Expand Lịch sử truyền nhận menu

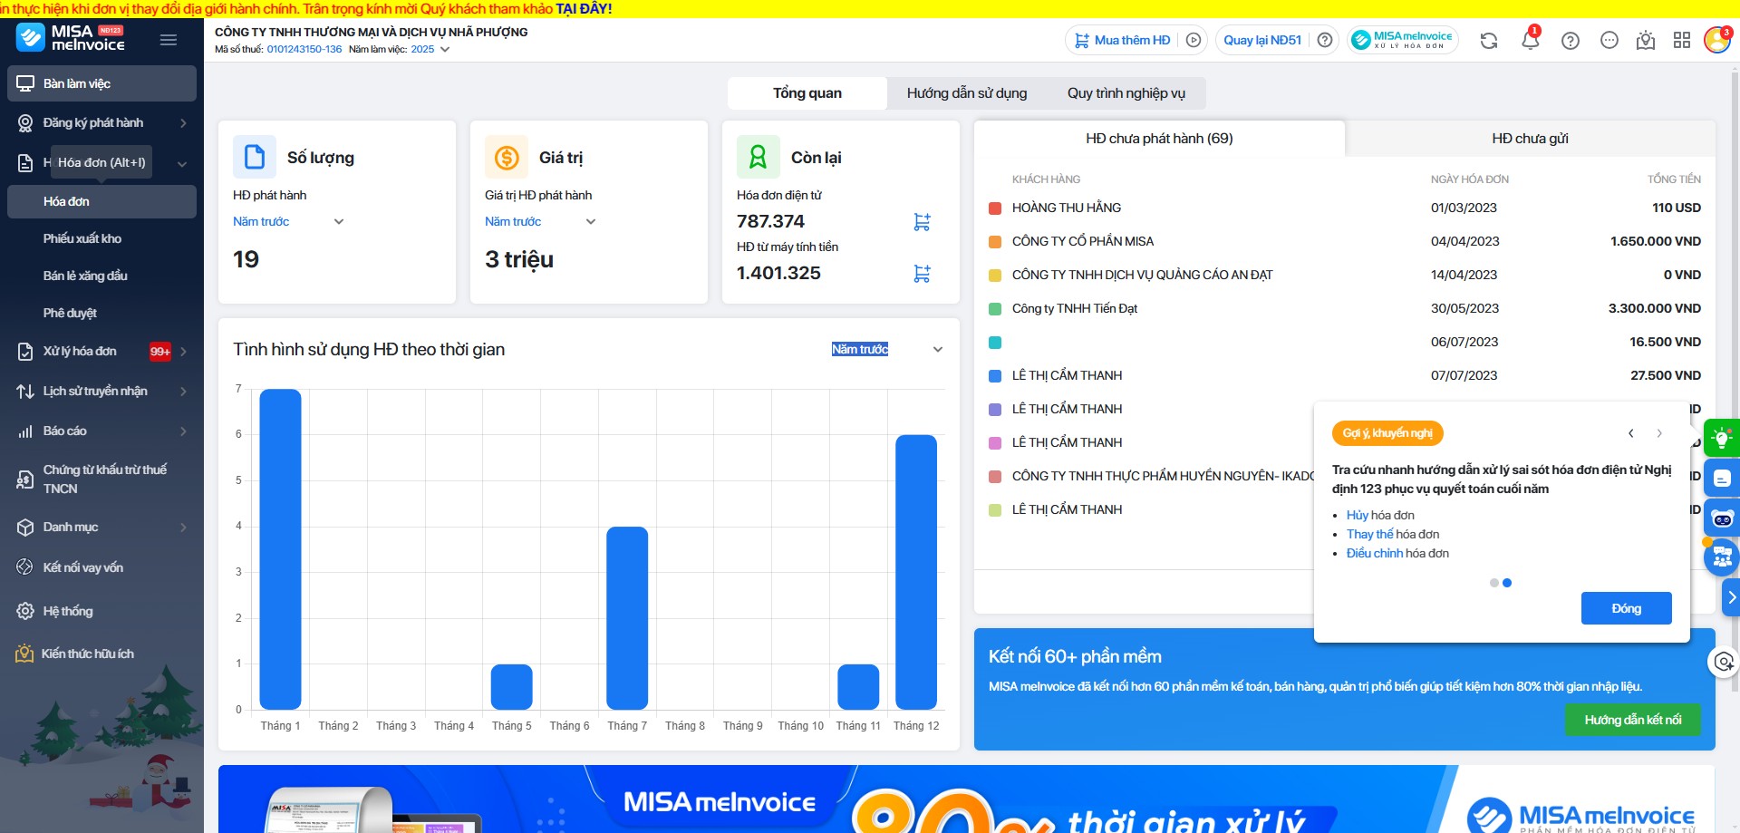(101, 391)
